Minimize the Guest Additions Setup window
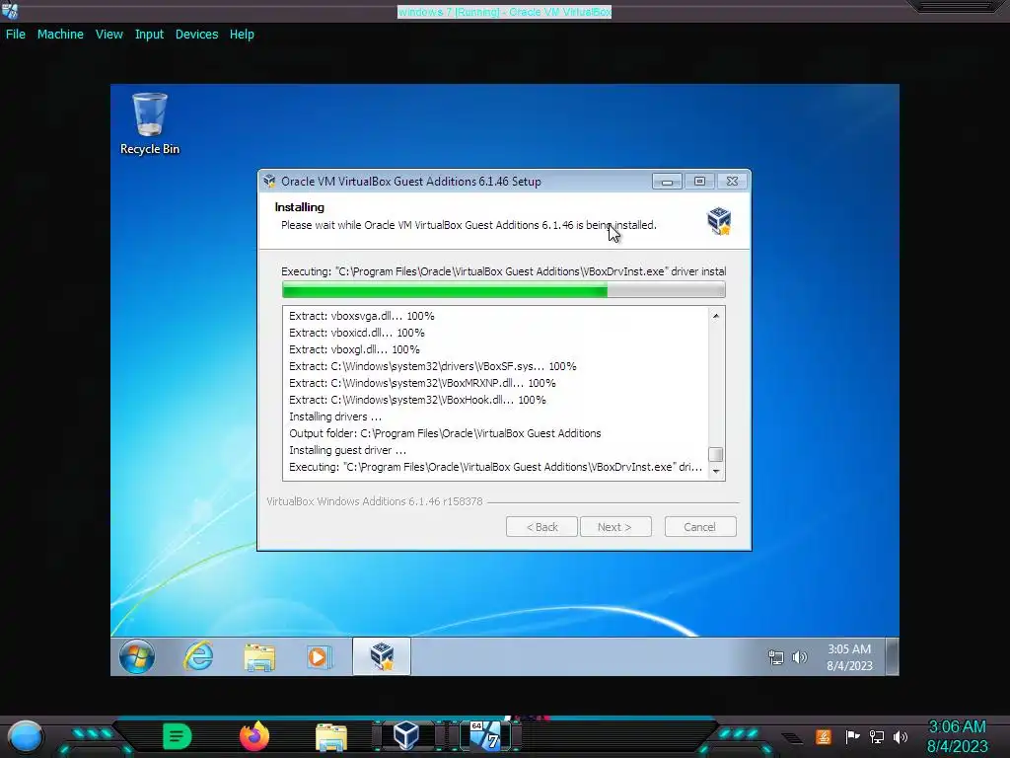The image size is (1010, 758). [667, 182]
